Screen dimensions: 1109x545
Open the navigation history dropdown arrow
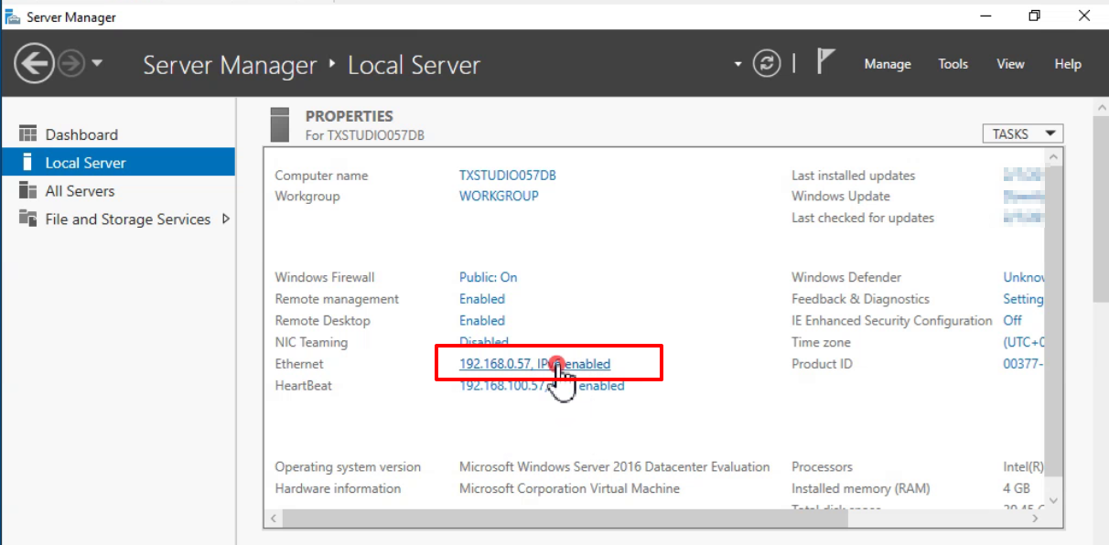tap(97, 64)
